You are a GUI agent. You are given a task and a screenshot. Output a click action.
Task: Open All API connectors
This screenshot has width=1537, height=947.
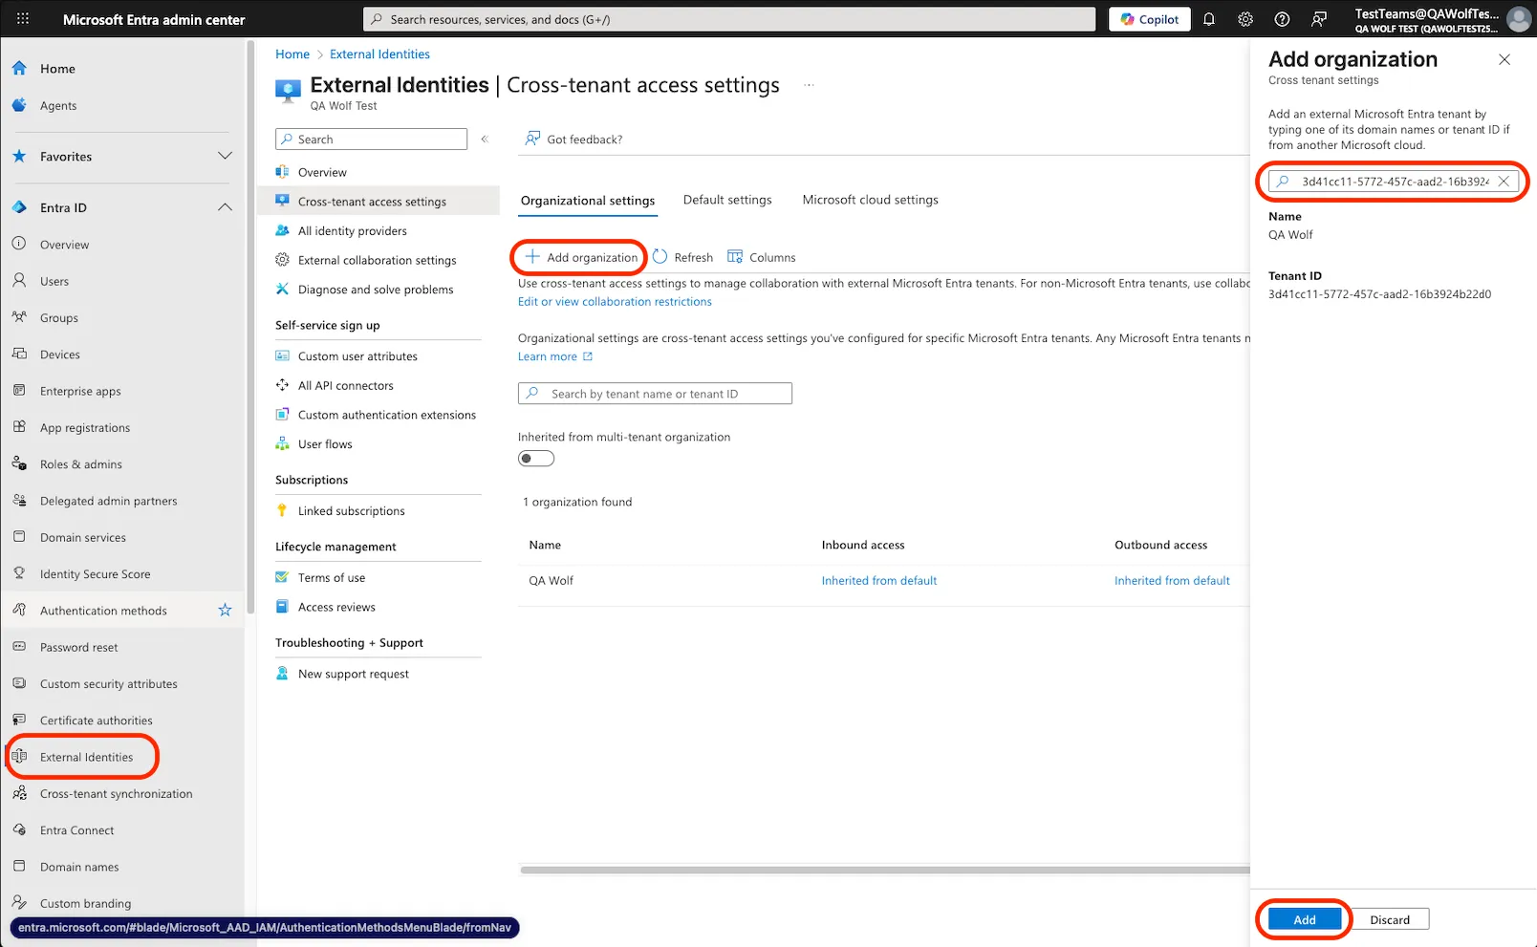[346, 386]
